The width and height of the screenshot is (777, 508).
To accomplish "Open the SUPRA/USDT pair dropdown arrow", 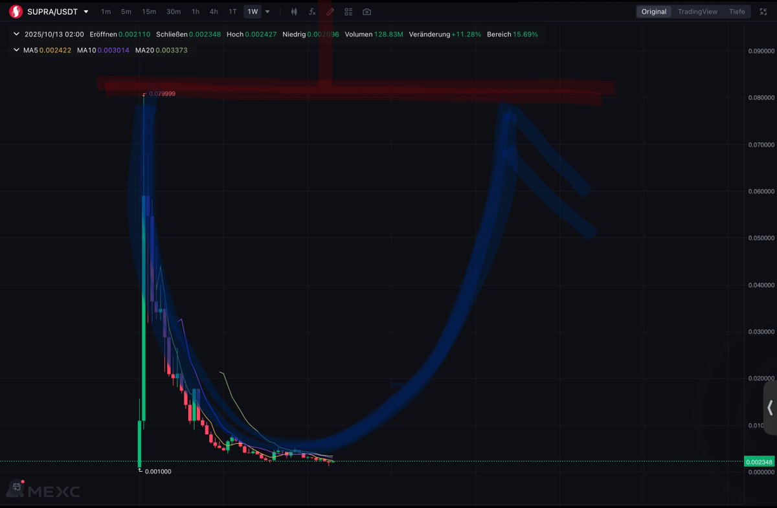I will (x=86, y=12).
